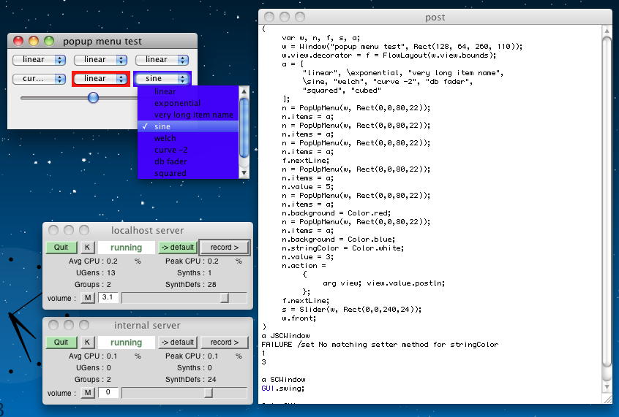Click the slider knob in popup menu test
Screen dimensions: 619x417
coord(93,97)
